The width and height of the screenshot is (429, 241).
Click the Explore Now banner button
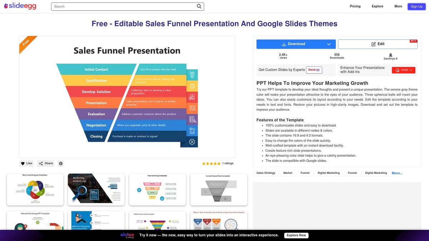[x=296, y=235]
